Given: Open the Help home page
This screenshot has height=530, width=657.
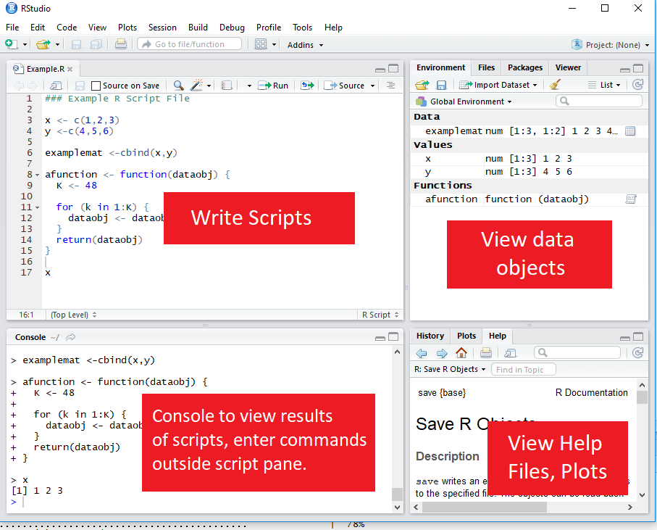Looking at the screenshot, I should point(461,352).
